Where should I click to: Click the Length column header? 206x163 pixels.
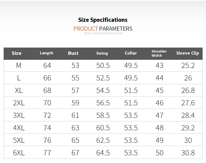click(46, 53)
